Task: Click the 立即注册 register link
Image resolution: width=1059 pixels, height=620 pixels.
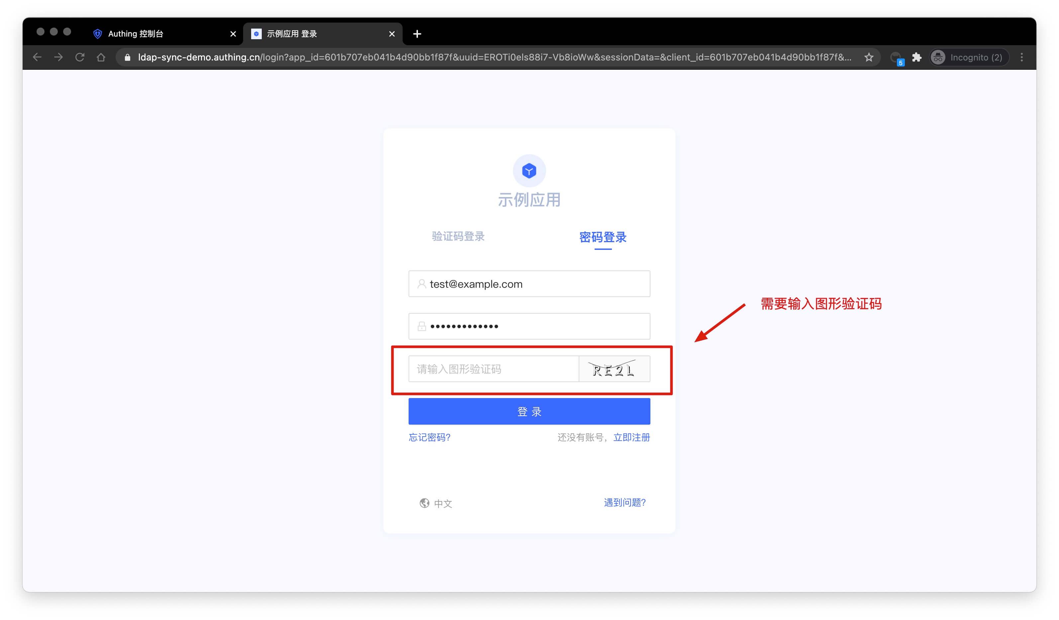Action: click(x=631, y=437)
